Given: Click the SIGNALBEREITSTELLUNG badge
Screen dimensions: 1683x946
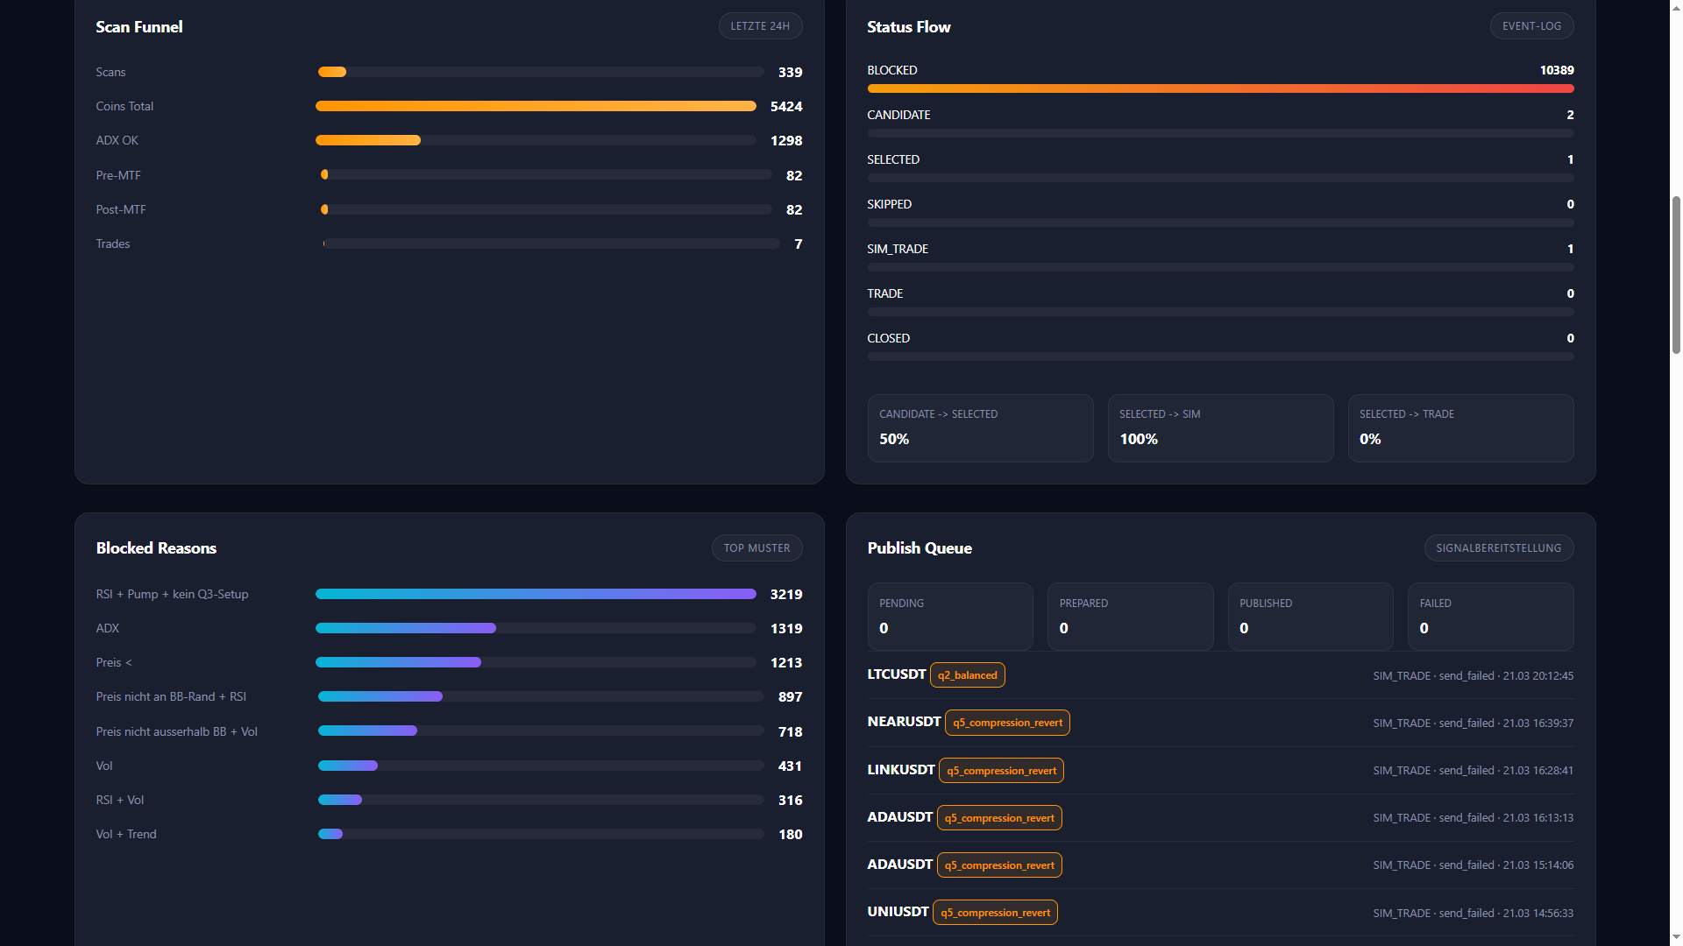Looking at the screenshot, I should click(1498, 548).
